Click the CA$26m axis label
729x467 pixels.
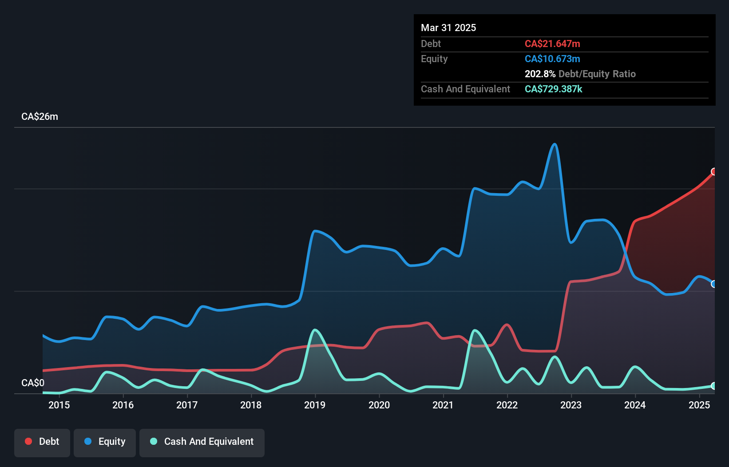(x=40, y=116)
